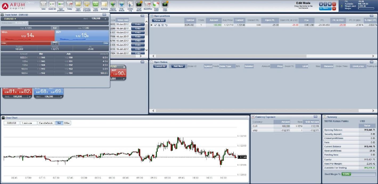Open the 1 minute timeframe selector in Clear Chart
Viewport: 378px width, 184px height.
click(29, 123)
